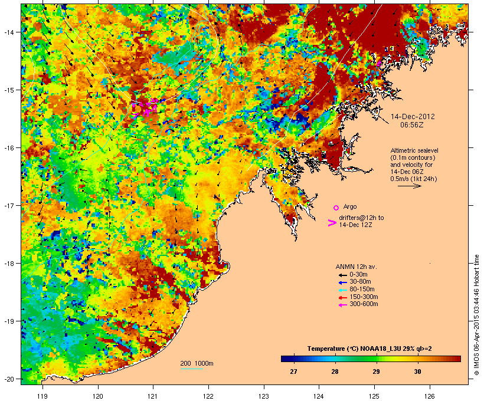Click the 'Argo' legend label
Viewport: 484px width, 401px height.
(350, 206)
